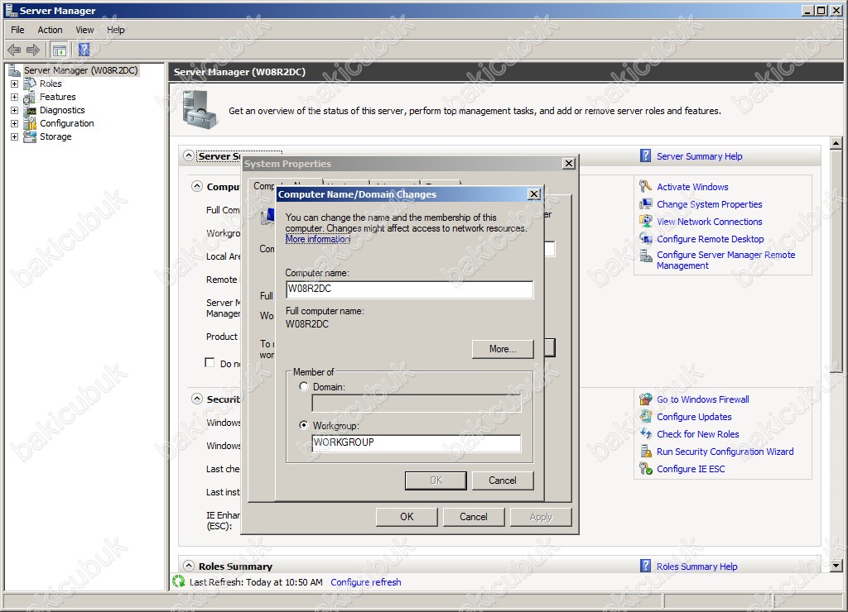The image size is (848, 612).
Task: Select the Configuration node icon in tree
Action: (x=31, y=124)
